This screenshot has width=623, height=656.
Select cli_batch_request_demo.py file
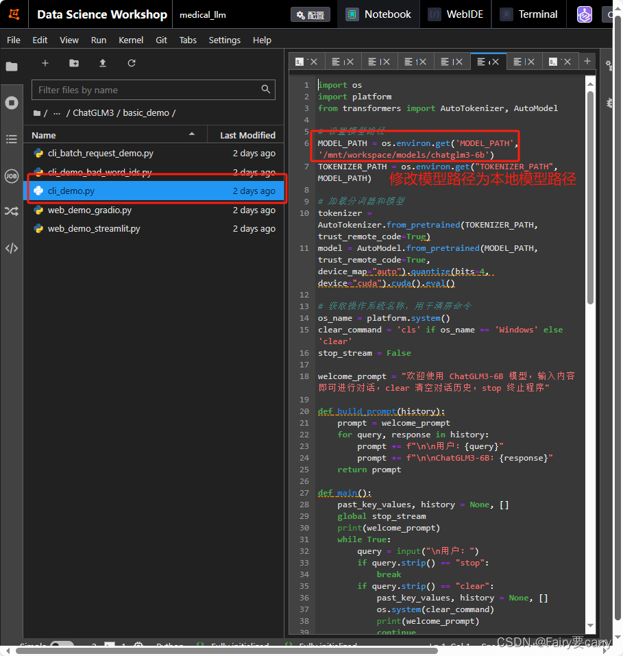coord(154,154)
